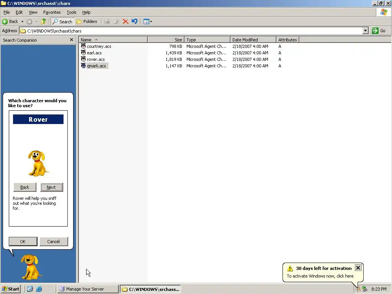Click the 1,819 KB size cell

pos(174,59)
